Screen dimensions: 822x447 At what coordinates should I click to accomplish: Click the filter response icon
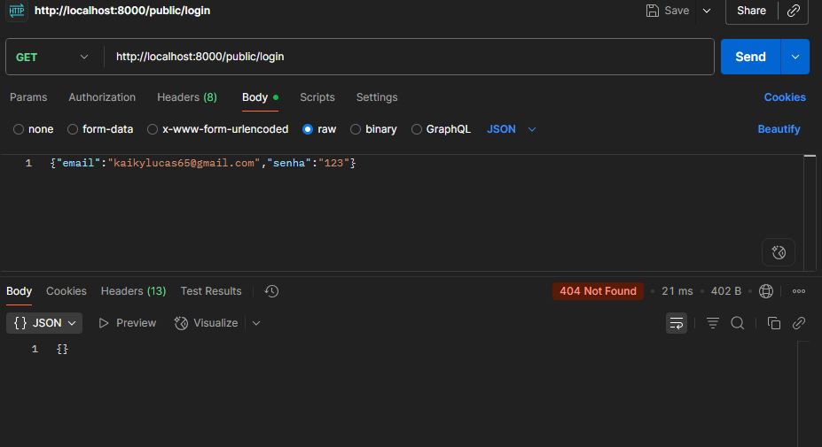point(712,323)
